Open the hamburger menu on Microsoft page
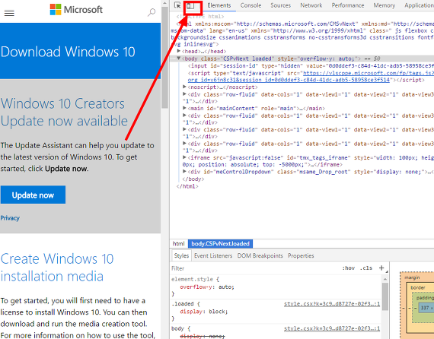 click(x=9, y=13)
